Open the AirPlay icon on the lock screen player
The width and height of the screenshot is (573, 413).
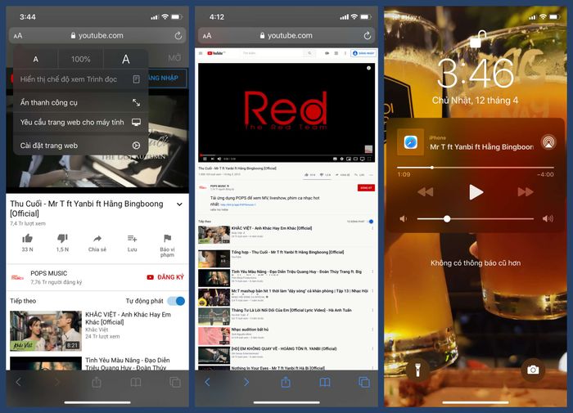pos(547,141)
